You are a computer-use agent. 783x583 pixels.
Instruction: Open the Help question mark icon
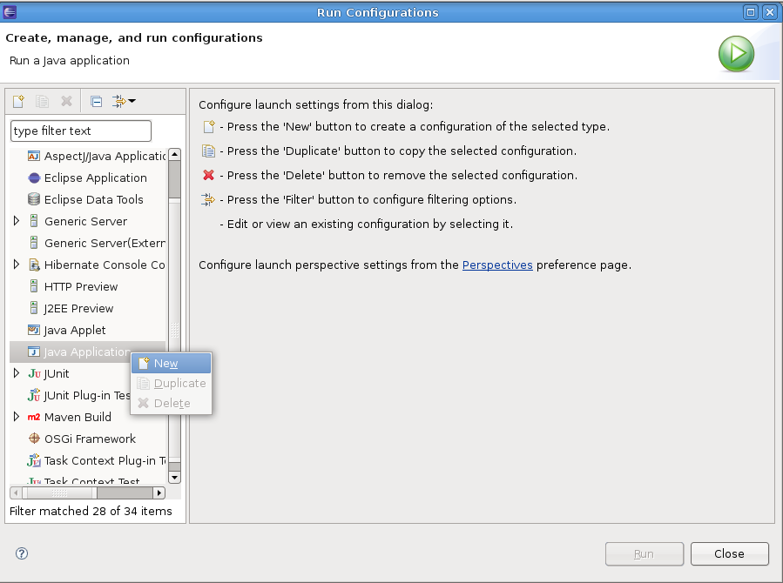[x=22, y=553]
